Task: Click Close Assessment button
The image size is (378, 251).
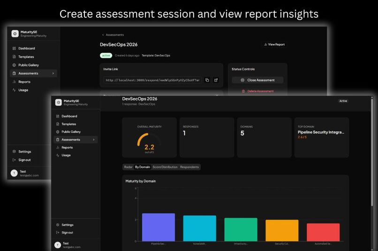Action: [257, 80]
